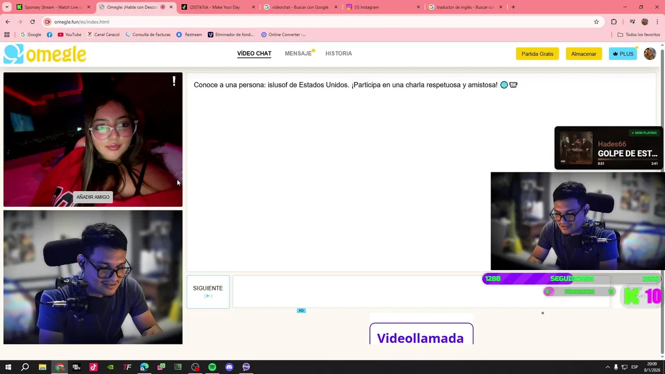Expand Chrome tab search dropdown
This screenshot has width=665, height=374.
click(x=7, y=7)
